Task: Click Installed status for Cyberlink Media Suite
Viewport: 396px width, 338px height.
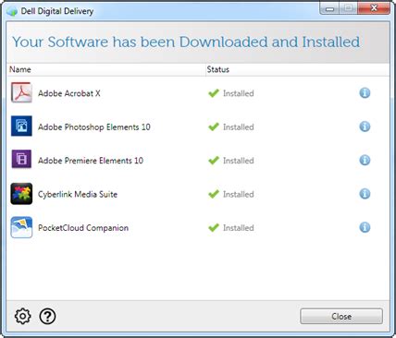Action: tap(239, 194)
